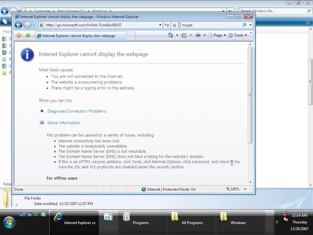
Task: Click the go.microsoft.com address bar
Action: coord(101,25)
